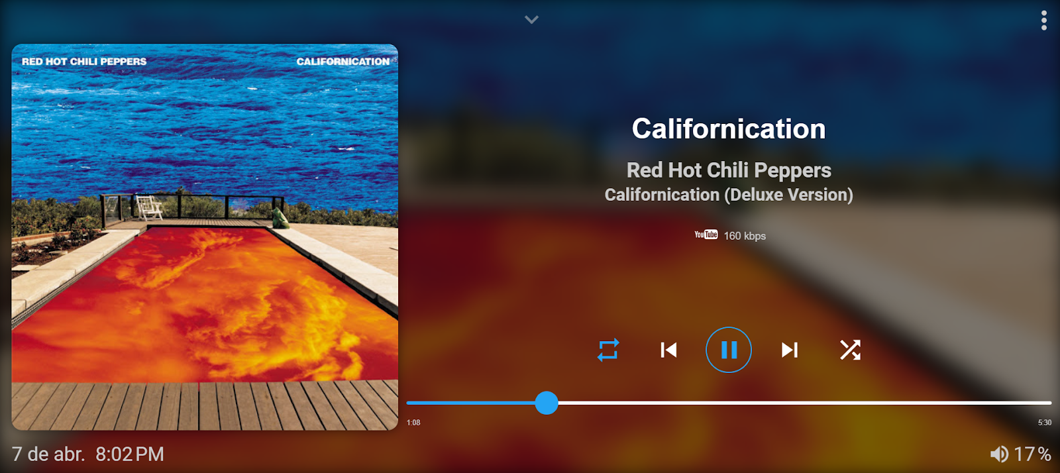Screen dimensions: 1060x473
Task: Click the Californication album cover art
Action: (x=205, y=237)
